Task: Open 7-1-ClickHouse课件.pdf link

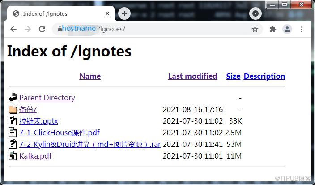Action: 60,133
